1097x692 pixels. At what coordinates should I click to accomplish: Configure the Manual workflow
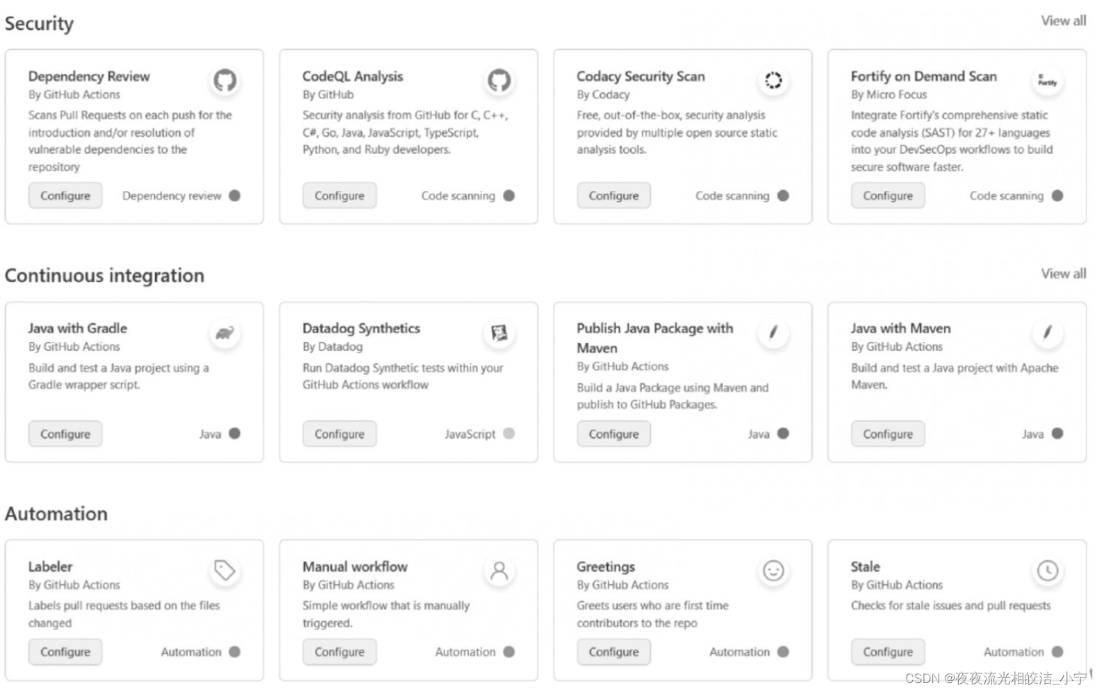click(340, 652)
